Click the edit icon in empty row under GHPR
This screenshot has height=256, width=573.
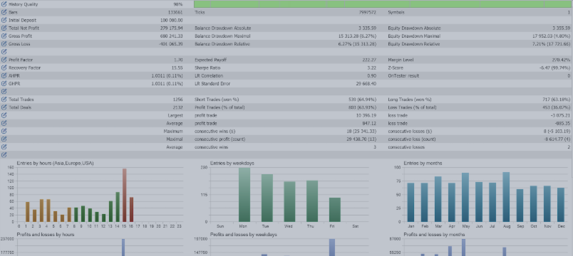point(4,92)
